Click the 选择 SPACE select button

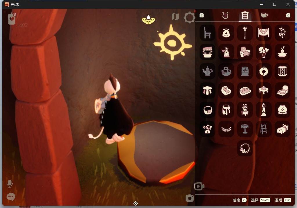(260, 200)
